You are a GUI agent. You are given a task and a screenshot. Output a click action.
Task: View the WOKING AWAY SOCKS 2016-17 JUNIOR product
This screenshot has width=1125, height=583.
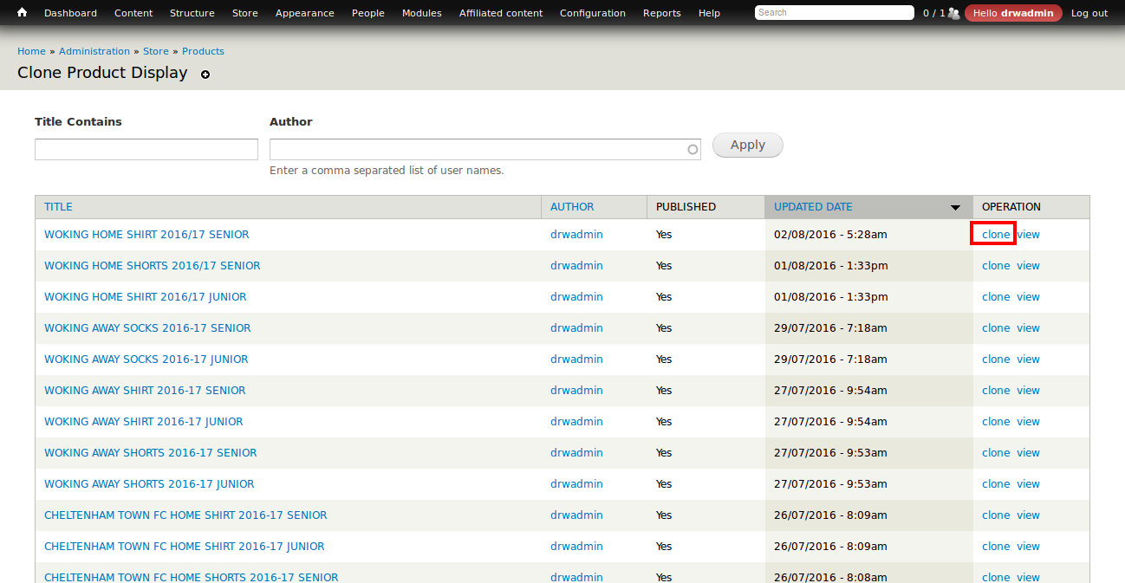pos(1028,359)
